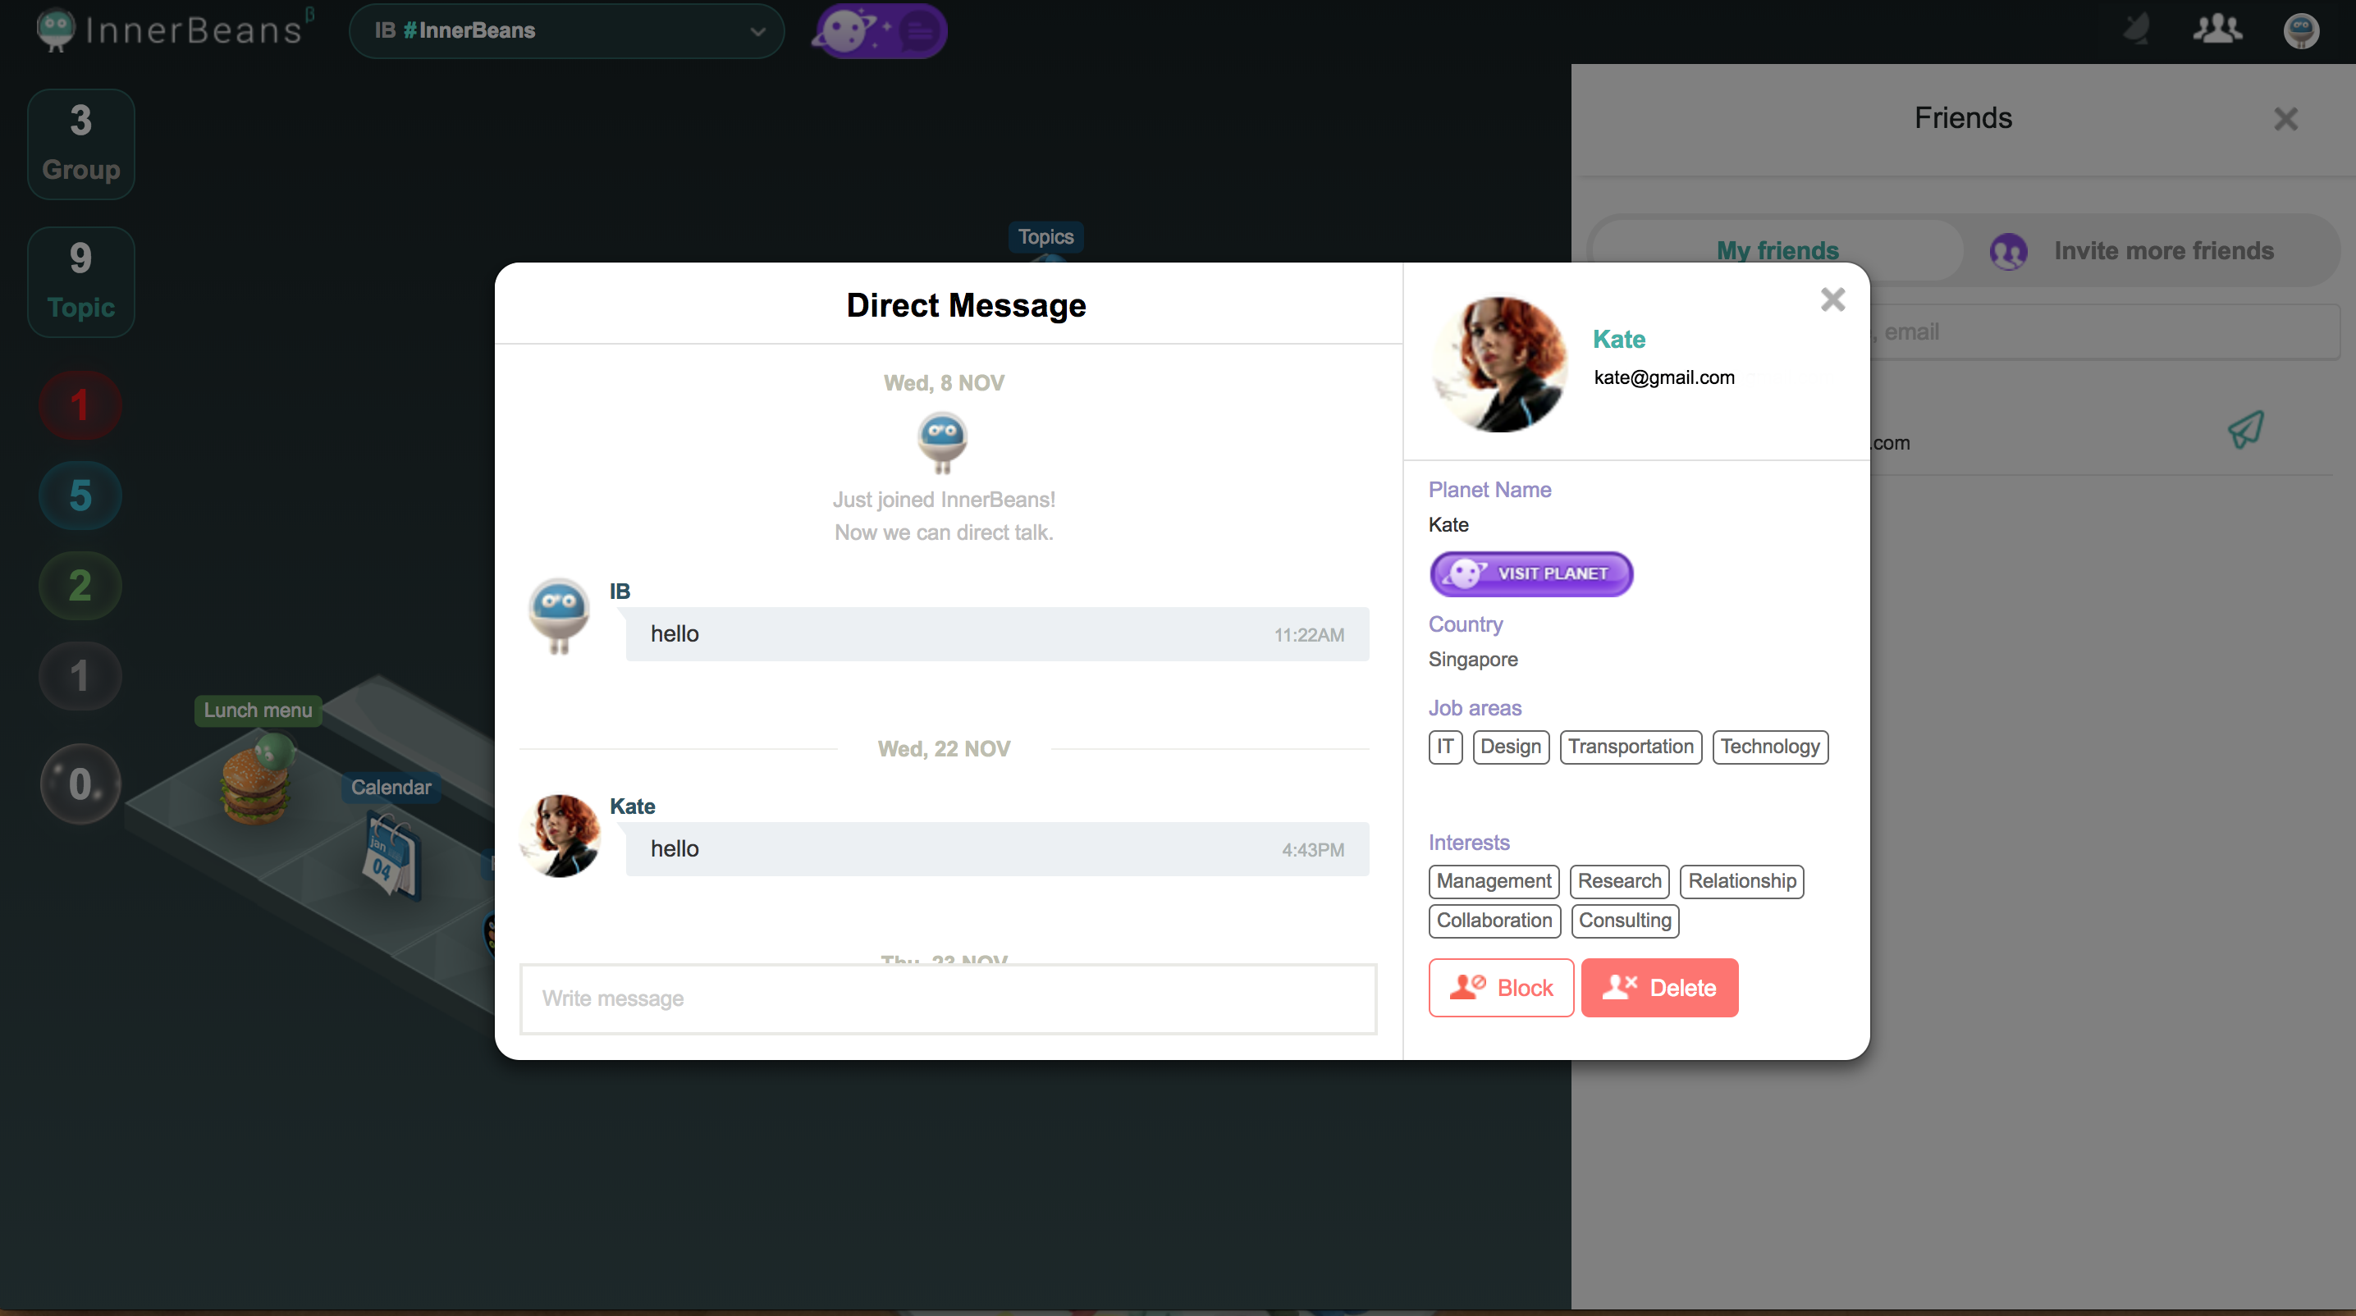Click the blue 5 badge circle

[x=80, y=496]
